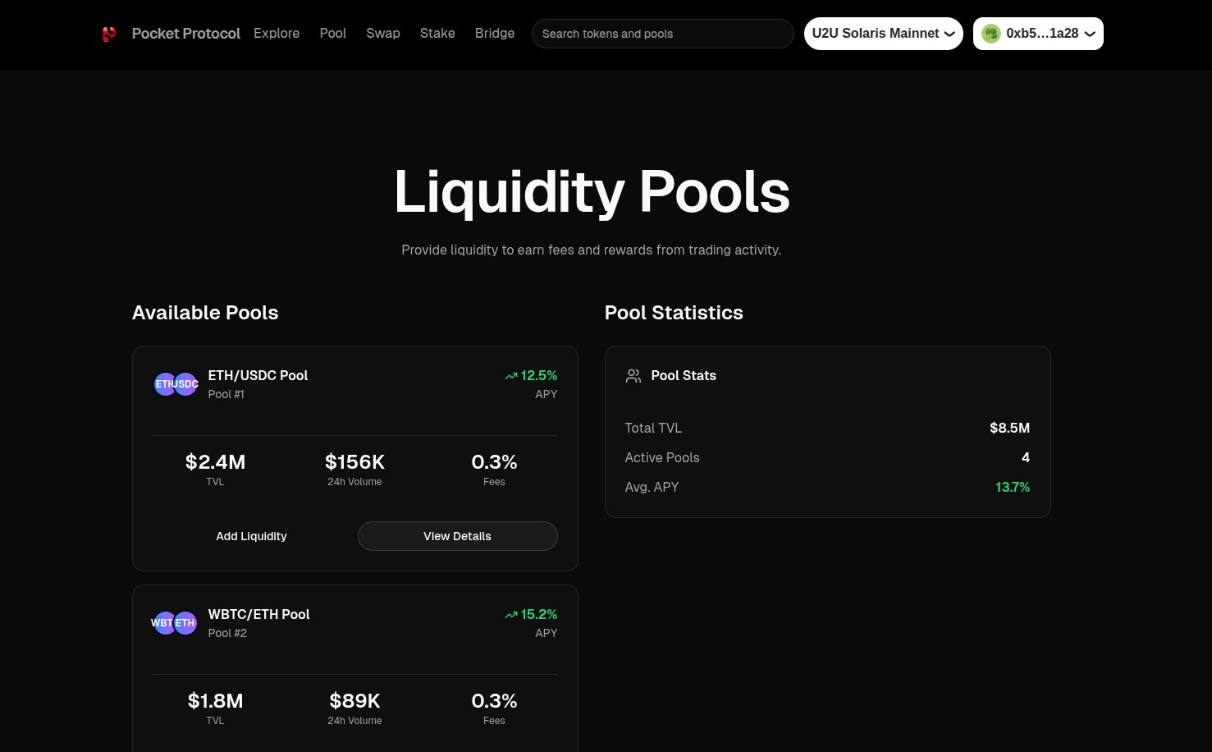Viewport: 1212px width, 752px height.
Task: Select the WBTC/ETH Pool title
Action: (x=258, y=614)
